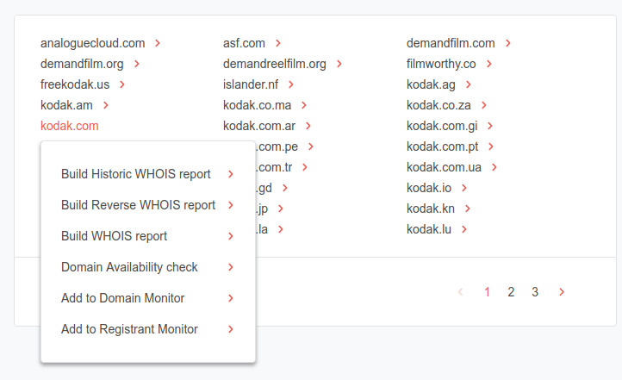Select the filmworthy.co domain
Screen dimensions: 622x380
tap(441, 64)
